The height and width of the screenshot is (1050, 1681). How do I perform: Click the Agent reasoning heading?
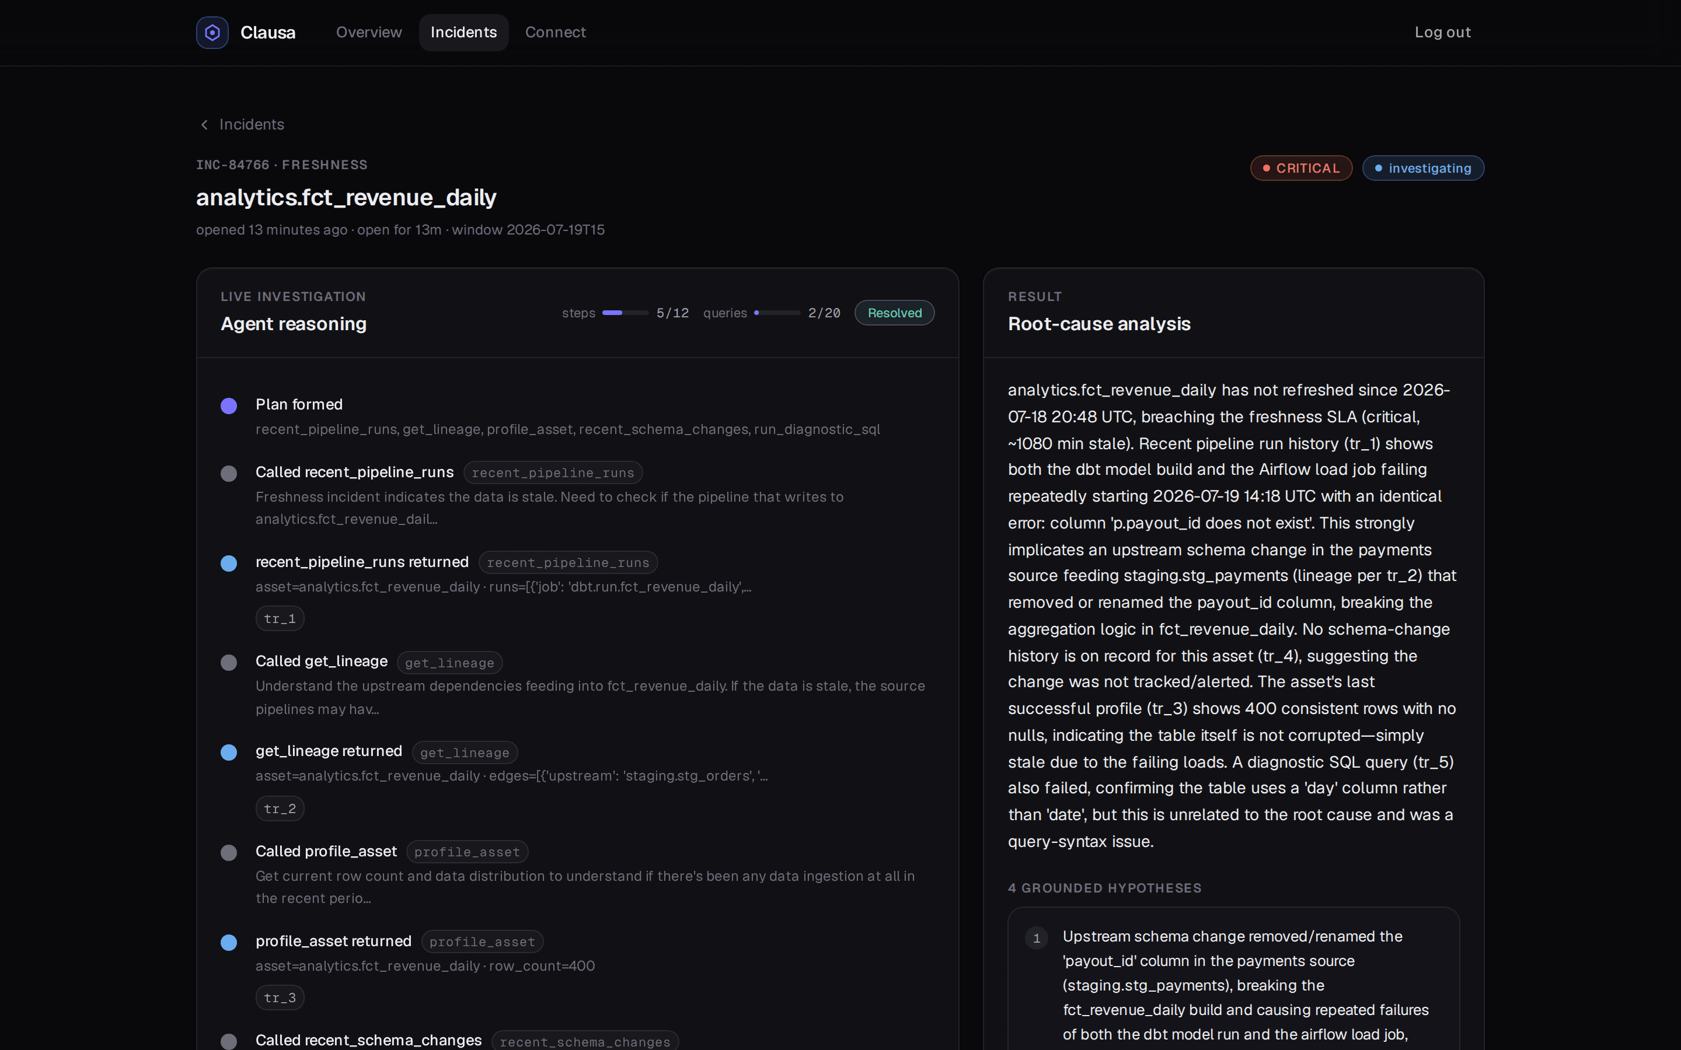tap(293, 324)
